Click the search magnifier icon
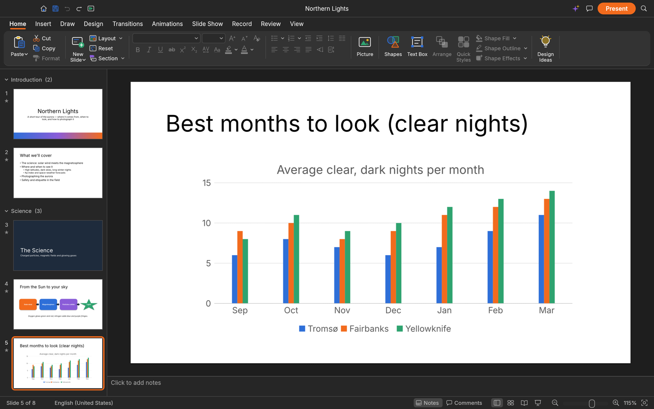The image size is (654, 409). pos(644,9)
